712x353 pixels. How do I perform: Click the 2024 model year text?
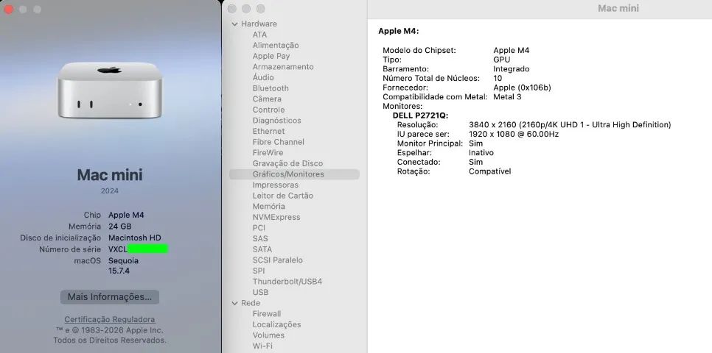coord(109,190)
